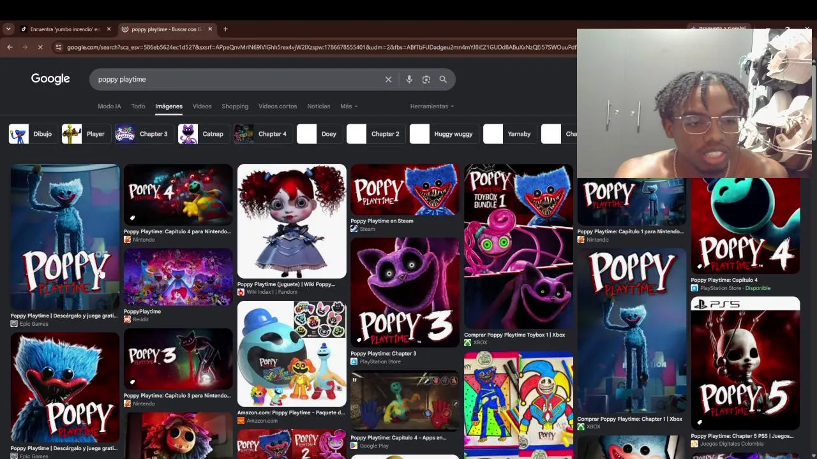817x459 pixels.
Task: Open 'Poppy Playtime: Capítulo 4' PlayStation link
Action: 724,280
